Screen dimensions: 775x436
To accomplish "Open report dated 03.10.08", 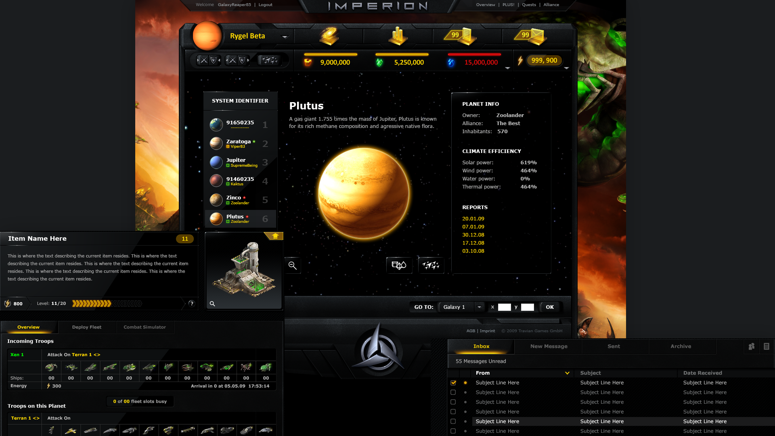I will [x=473, y=251].
